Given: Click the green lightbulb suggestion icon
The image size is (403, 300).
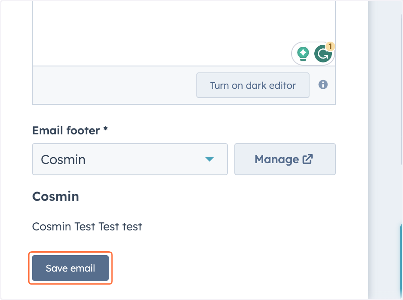Looking at the screenshot, I should [303, 54].
